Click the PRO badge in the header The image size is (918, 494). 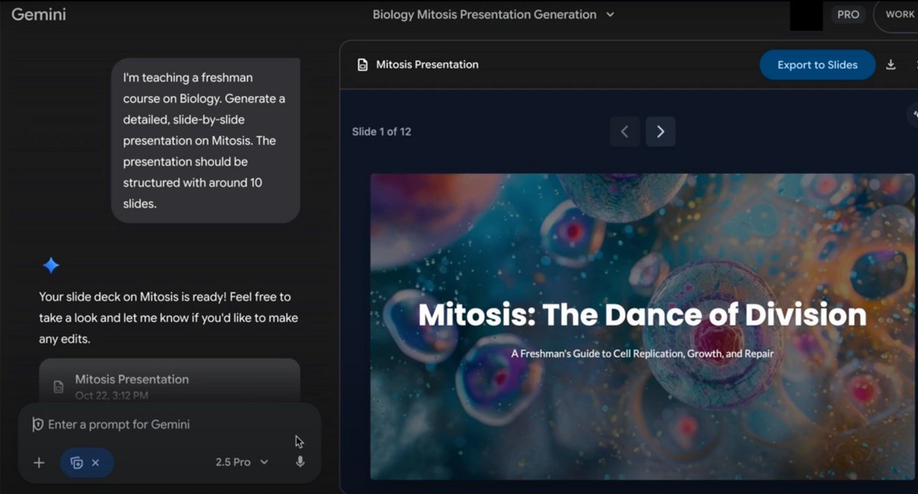(848, 15)
